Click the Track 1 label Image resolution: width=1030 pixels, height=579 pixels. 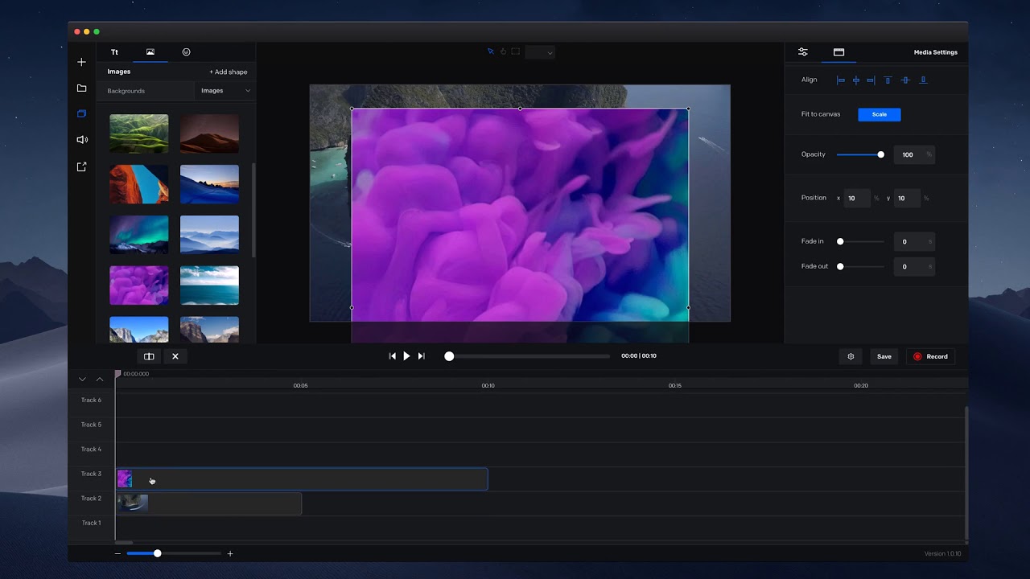[91, 523]
